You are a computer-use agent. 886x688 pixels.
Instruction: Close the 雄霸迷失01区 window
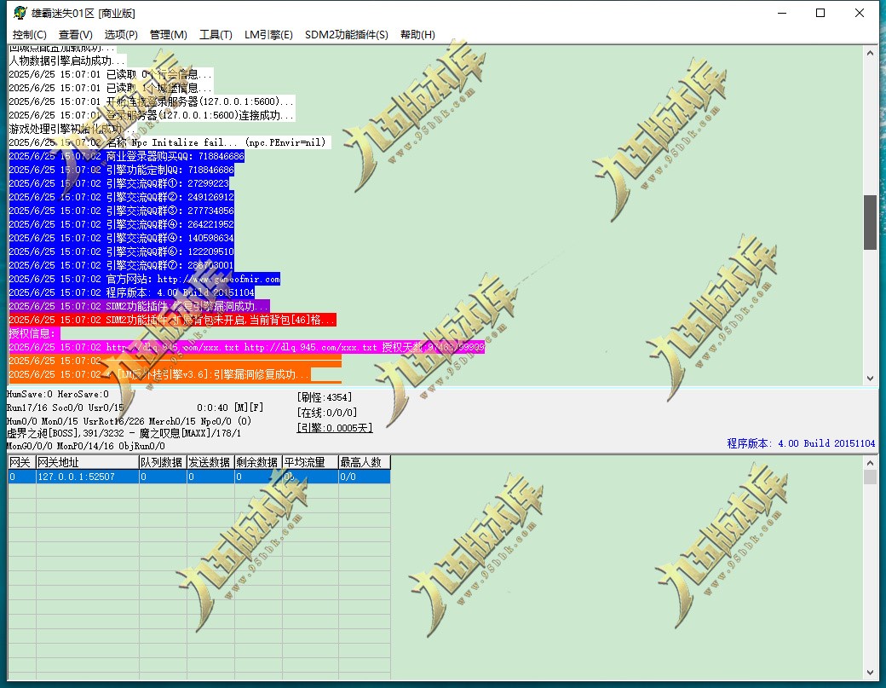[860, 13]
